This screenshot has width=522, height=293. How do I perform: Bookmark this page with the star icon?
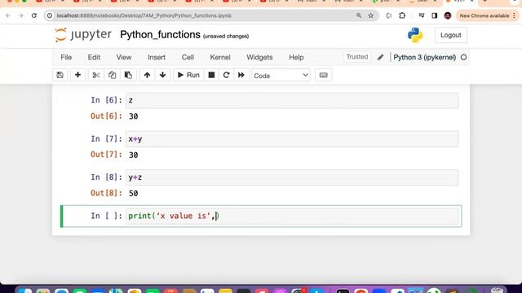(370, 15)
